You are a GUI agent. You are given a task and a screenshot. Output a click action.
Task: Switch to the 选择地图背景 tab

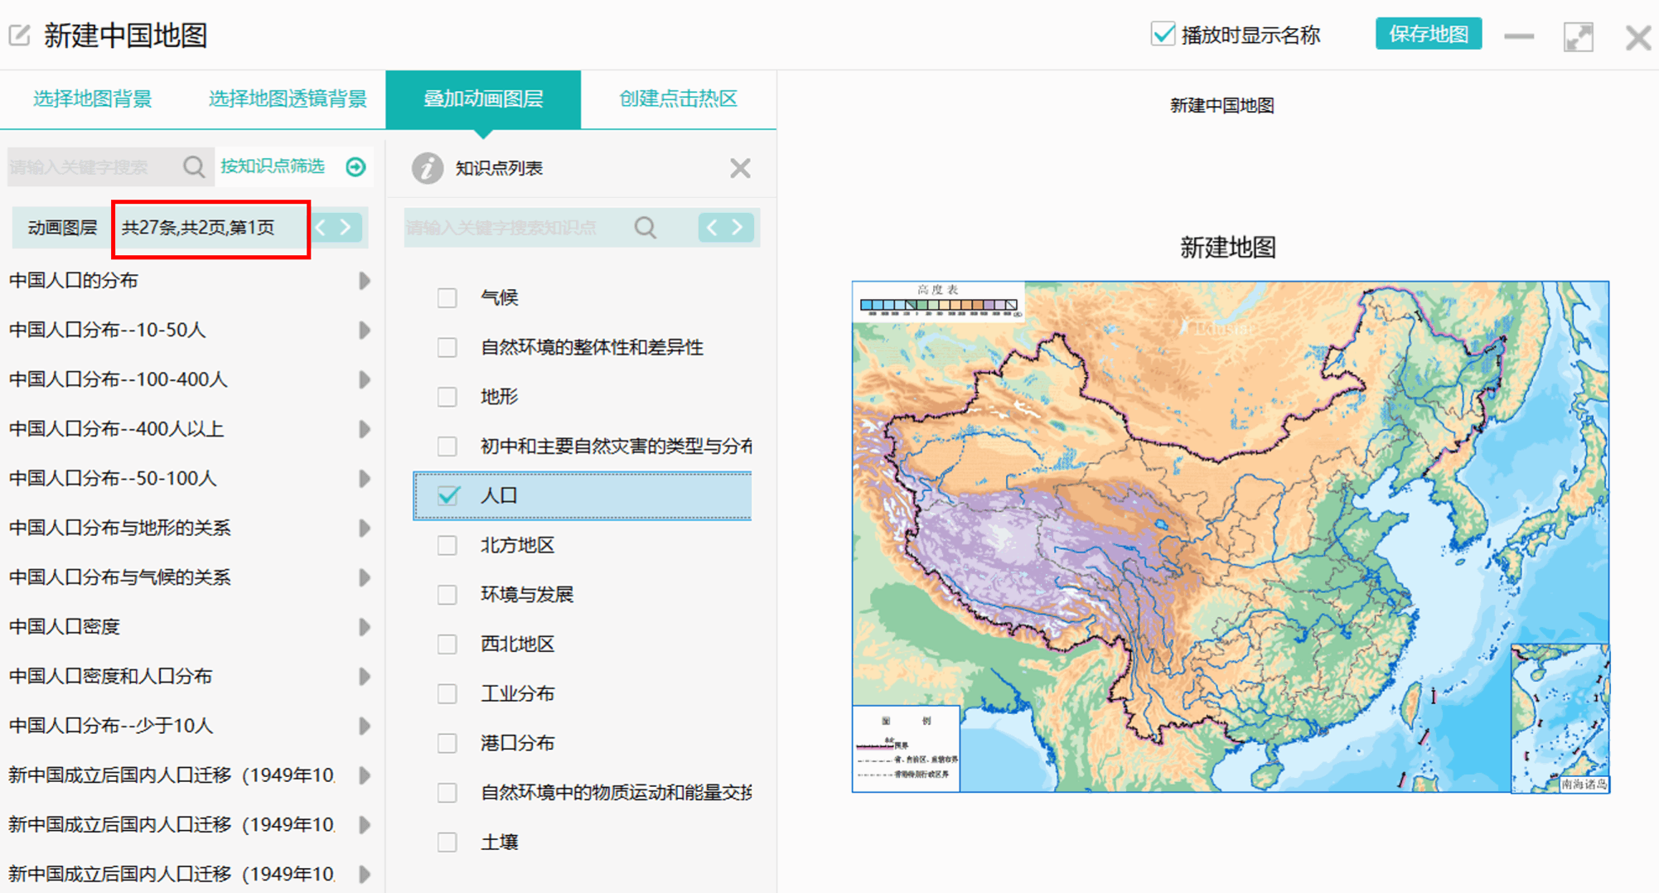(x=93, y=99)
